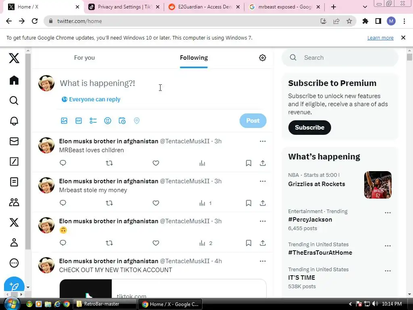The image size is (413, 310).
Task: View analytics of 'MRBeast loves children' post
Action: [x=202, y=163]
